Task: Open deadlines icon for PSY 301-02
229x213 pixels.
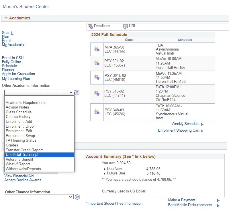Action: (97, 63)
